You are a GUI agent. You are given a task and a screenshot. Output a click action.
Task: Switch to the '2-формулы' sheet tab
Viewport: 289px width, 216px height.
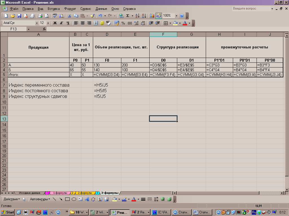[x=85, y=193]
